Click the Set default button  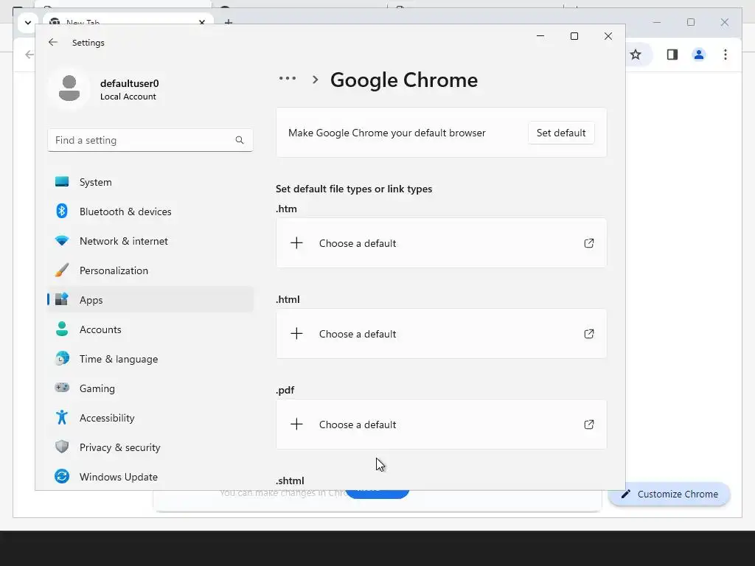point(561,133)
